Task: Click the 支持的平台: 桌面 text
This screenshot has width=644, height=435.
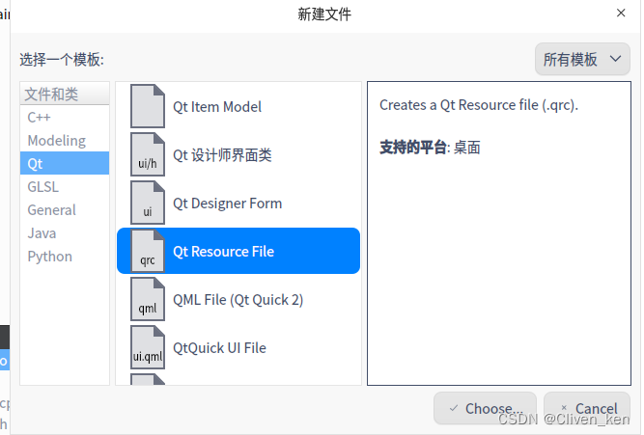Action: coord(430,148)
